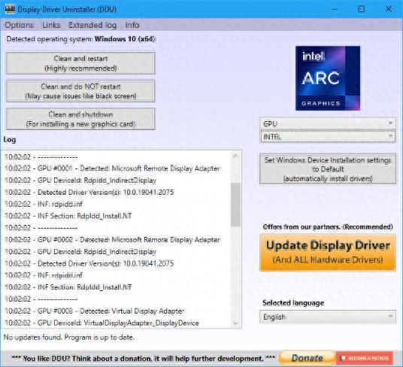Image resolution: width=403 pixels, height=367 pixels.
Task: Expand the INTEL vendor dropdown
Action: pos(328,137)
